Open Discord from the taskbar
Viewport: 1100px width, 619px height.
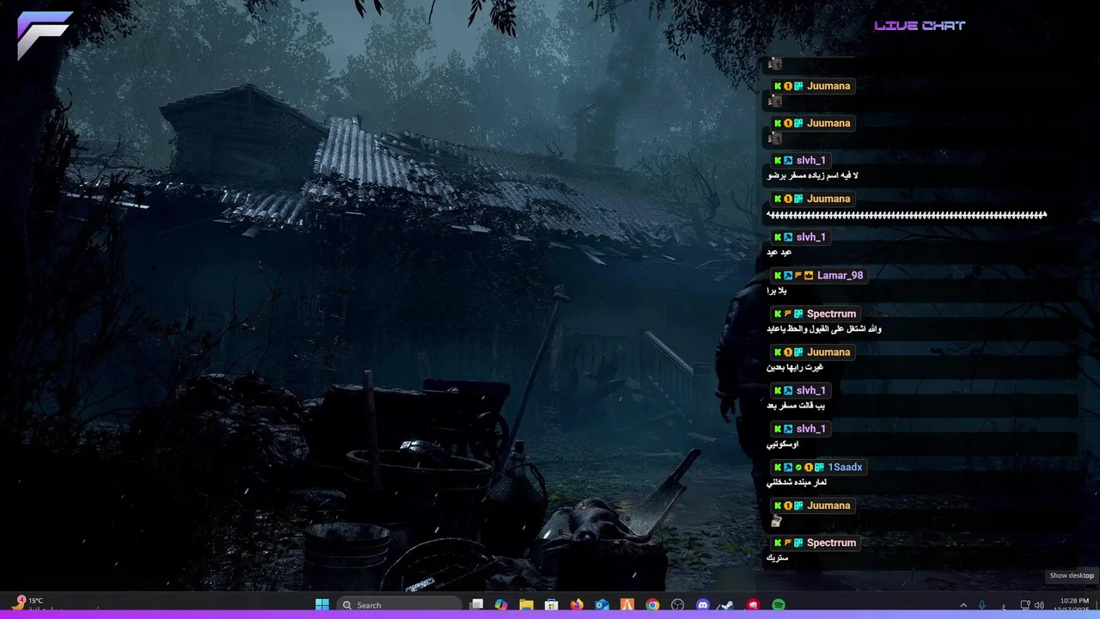[x=703, y=605]
